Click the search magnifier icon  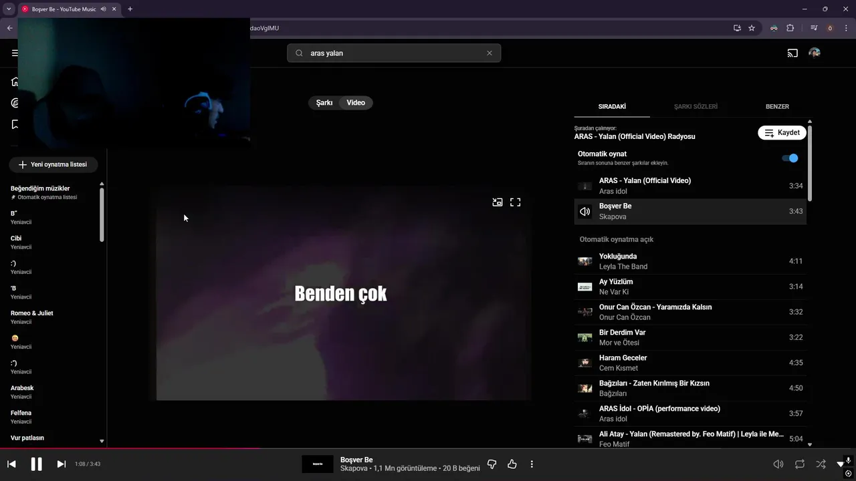(x=299, y=53)
